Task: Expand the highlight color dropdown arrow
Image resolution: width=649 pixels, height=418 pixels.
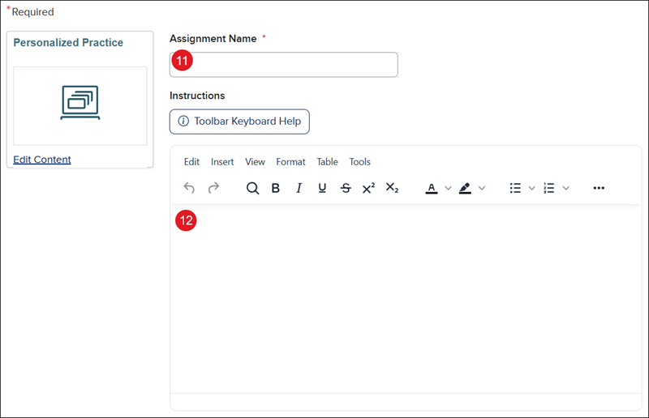Action: tap(482, 188)
